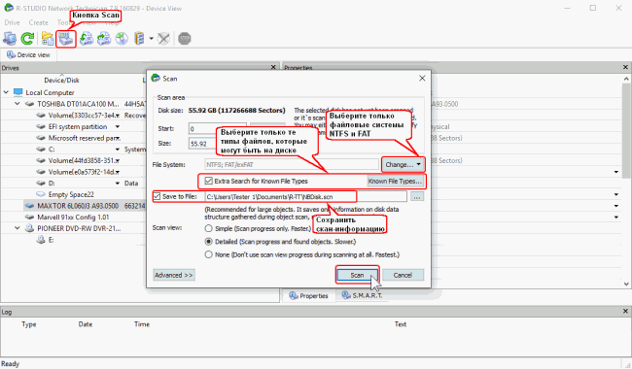Close the Properties panel with its X
Image resolution: width=632 pixels, height=369 pixels.
point(625,67)
